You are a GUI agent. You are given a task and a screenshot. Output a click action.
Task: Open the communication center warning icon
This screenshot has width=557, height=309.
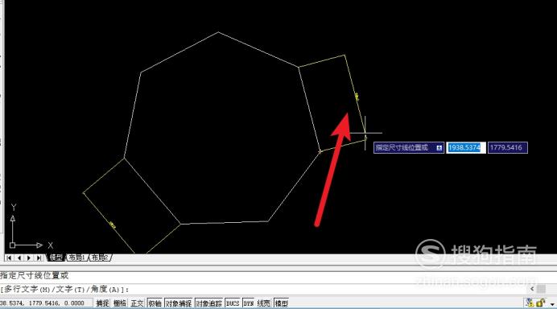pyautogui.click(x=530, y=303)
